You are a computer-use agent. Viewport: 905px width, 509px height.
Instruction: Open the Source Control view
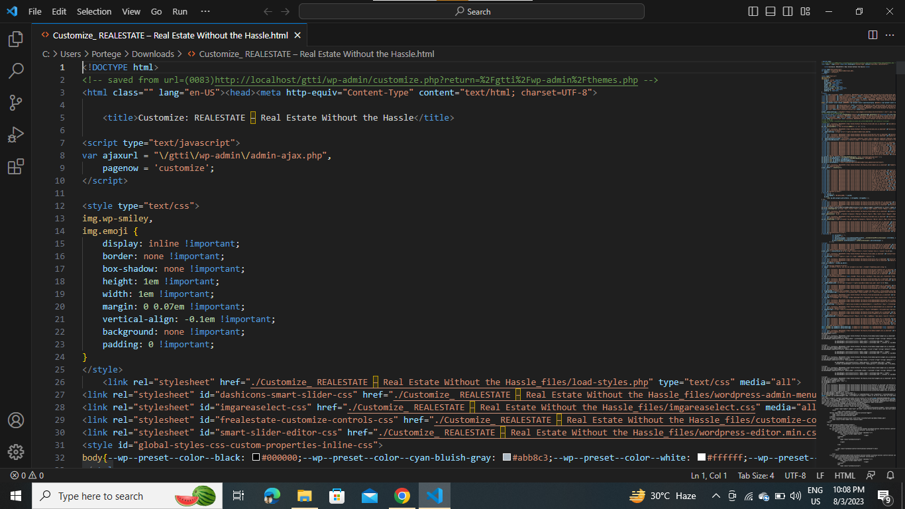(x=16, y=103)
